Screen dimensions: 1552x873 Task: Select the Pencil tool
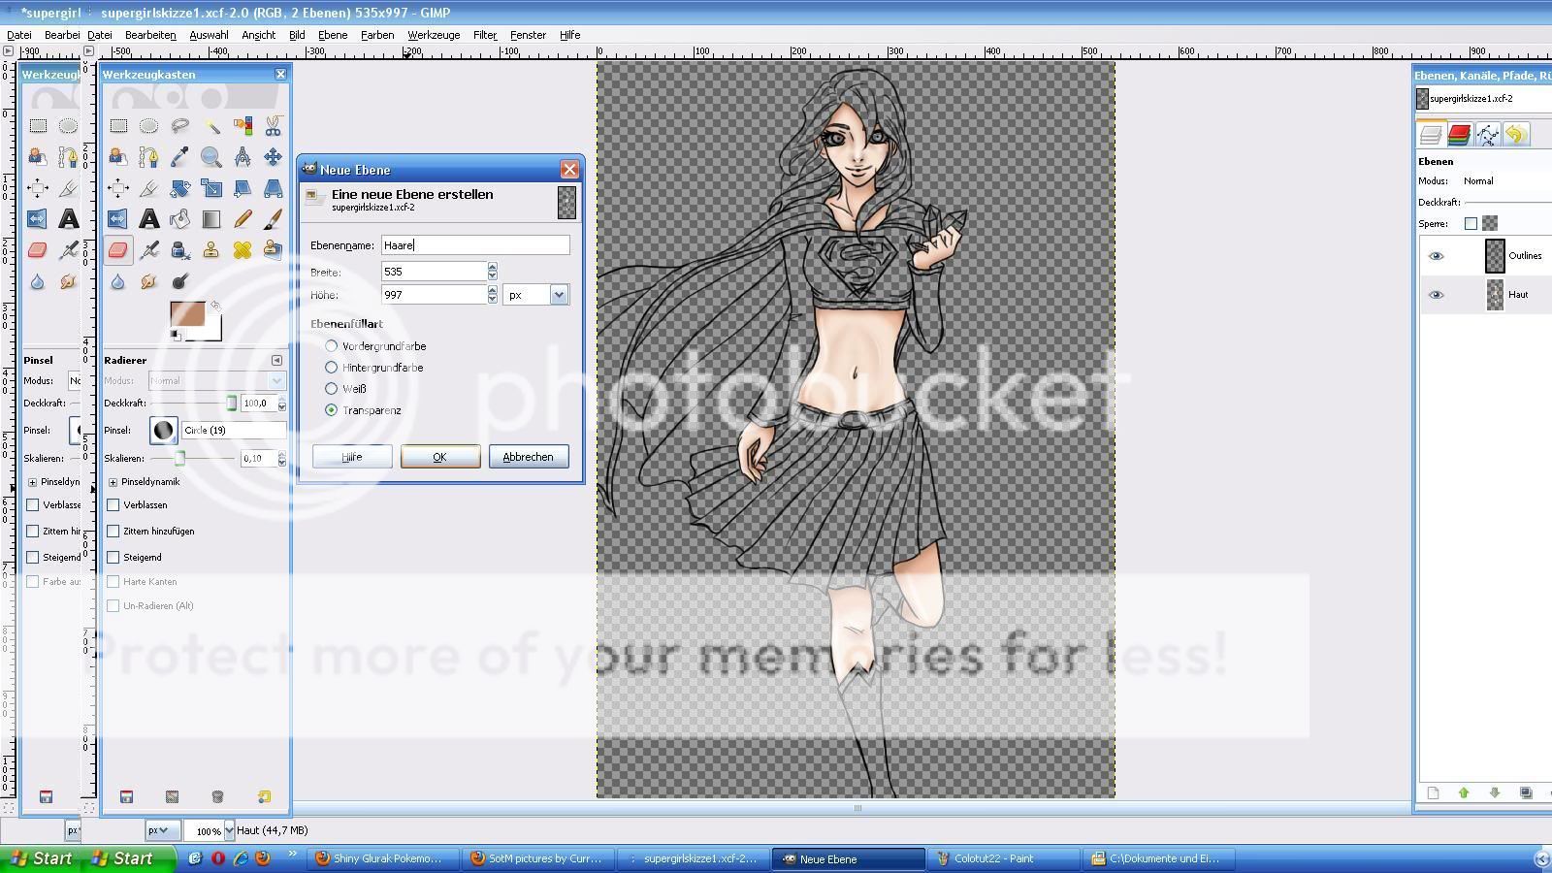[242, 219]
